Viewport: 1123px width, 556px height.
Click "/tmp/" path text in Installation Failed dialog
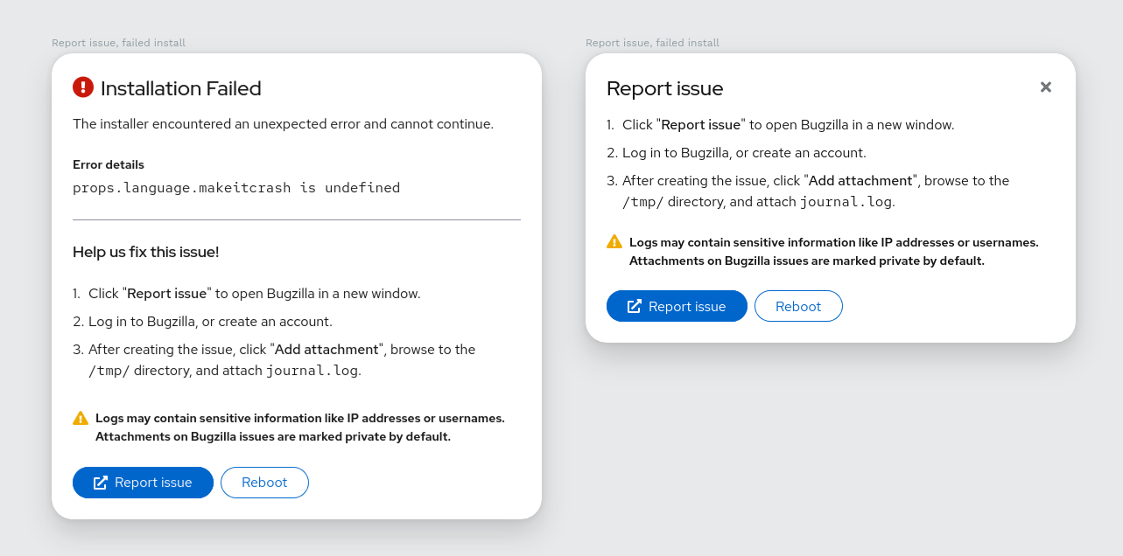[x=109, y=371]
